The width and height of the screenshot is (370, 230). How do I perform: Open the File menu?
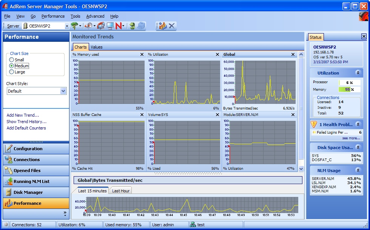click(x=7, y=16)
